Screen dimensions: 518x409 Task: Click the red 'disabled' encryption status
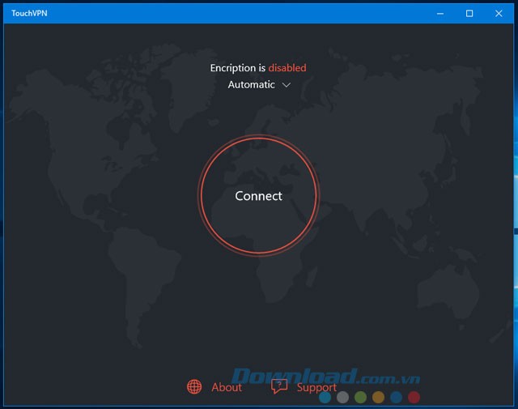coord(287,68)
